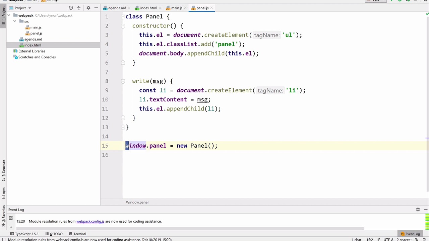Select agenda.md in the project tree

tap(33, 39)
